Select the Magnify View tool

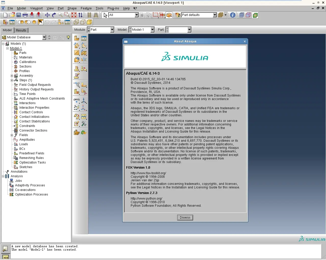pyautogui.click(x=61, y=15)
